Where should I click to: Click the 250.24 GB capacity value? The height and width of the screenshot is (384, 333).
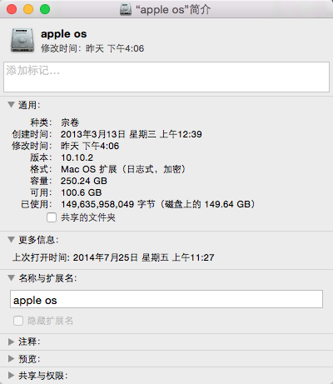84,181
